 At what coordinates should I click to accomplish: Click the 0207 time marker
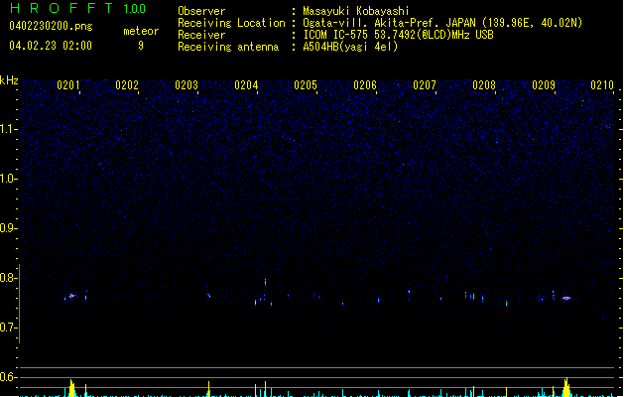(x=425, y=85)
